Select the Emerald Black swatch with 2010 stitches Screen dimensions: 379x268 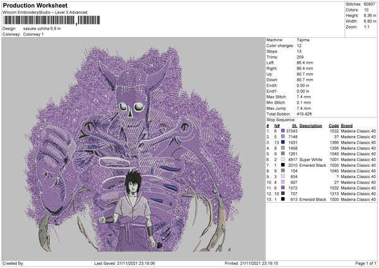pyautogui.click(x=283, y=165)
